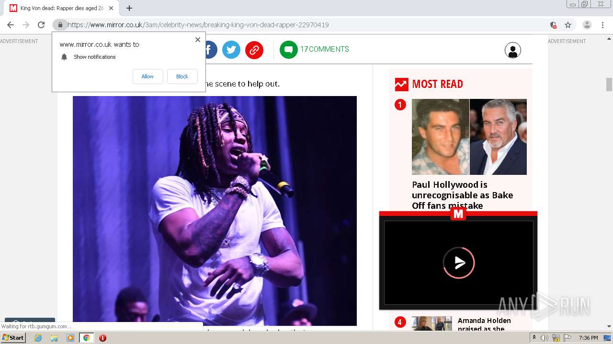Open the Windows Start menu
This screenshot has width=613, height=344.
[13, 338]
